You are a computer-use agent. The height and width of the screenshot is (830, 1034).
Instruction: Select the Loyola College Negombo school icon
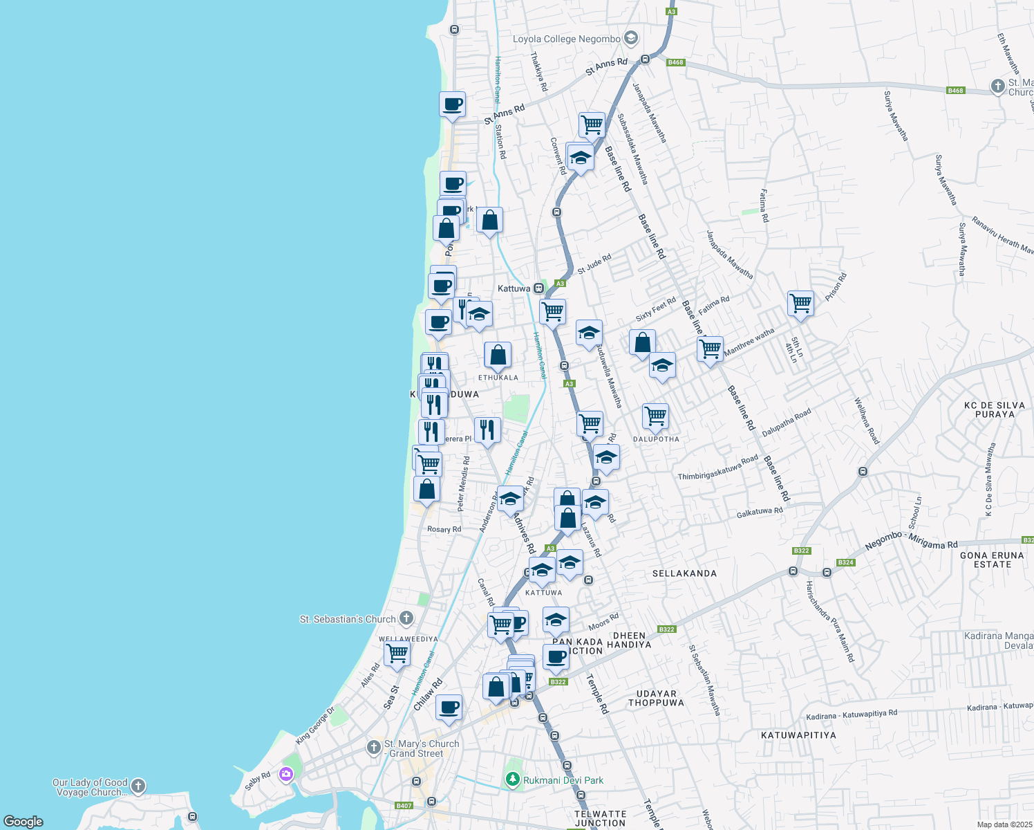click(630, 38)
